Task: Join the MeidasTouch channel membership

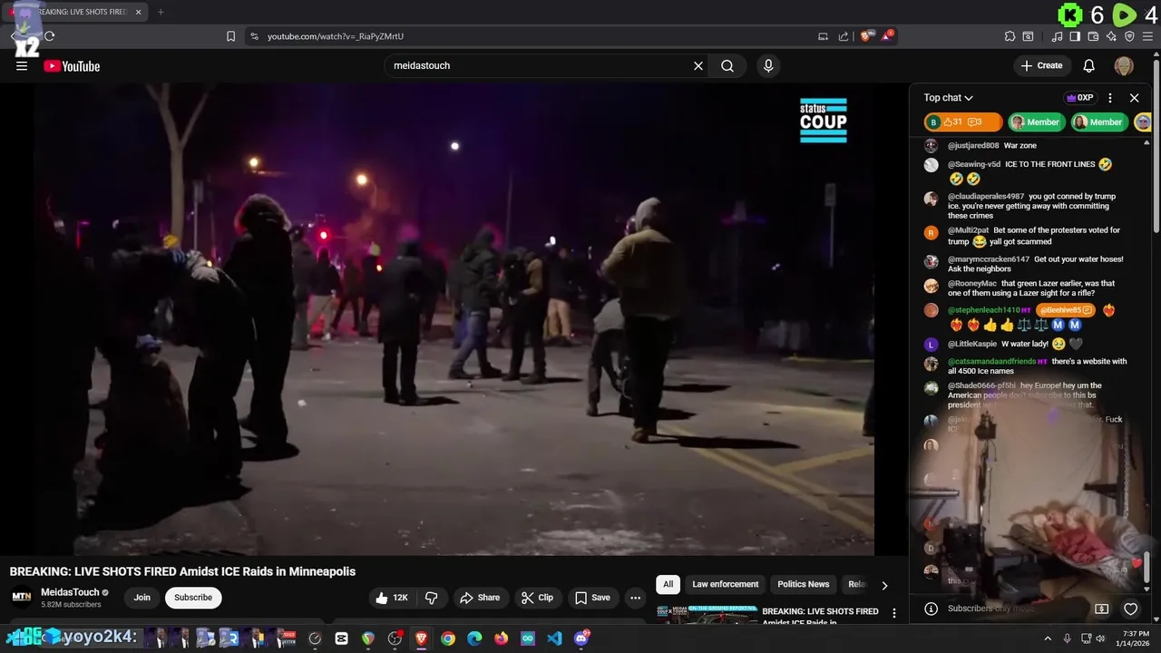Action: [142, 598]
